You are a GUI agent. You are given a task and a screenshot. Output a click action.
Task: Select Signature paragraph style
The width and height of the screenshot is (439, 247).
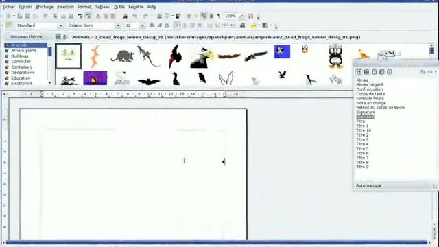pyautogui.click(x=366, y=112)
